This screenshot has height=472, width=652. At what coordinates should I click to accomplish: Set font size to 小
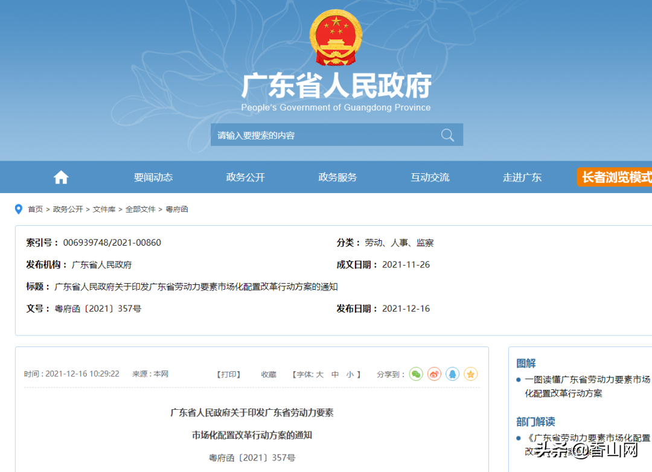350,375
